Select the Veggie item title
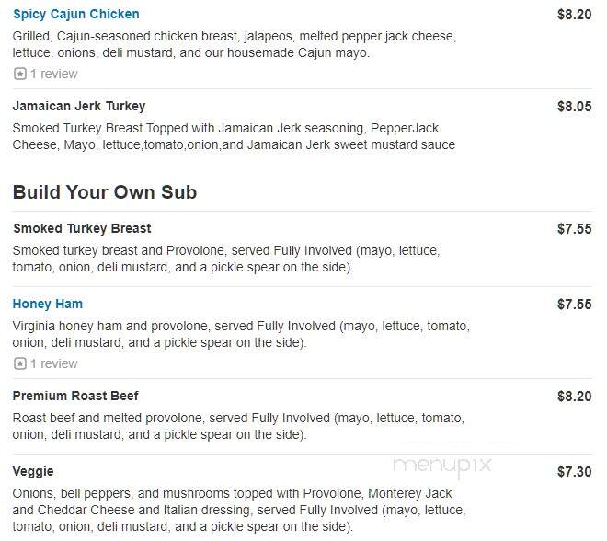The width and height of the screenshot is (607, 541). (x=33, y=472)
